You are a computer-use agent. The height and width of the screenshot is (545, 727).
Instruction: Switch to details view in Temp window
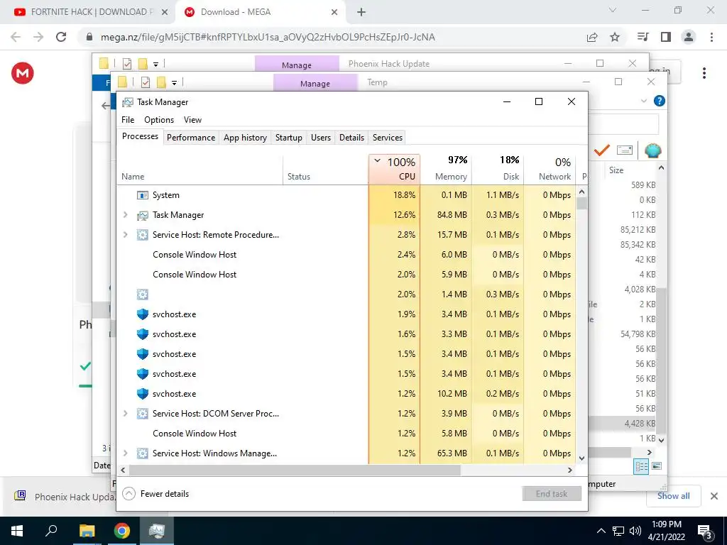coord(641,466)
